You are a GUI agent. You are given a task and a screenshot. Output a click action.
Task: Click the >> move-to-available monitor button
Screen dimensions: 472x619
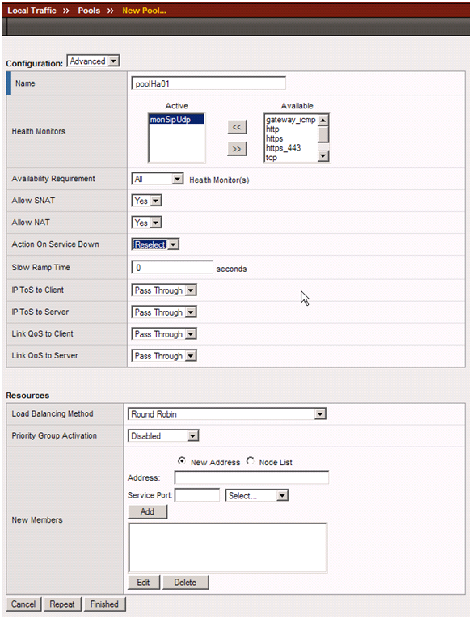tap(237, 149)
